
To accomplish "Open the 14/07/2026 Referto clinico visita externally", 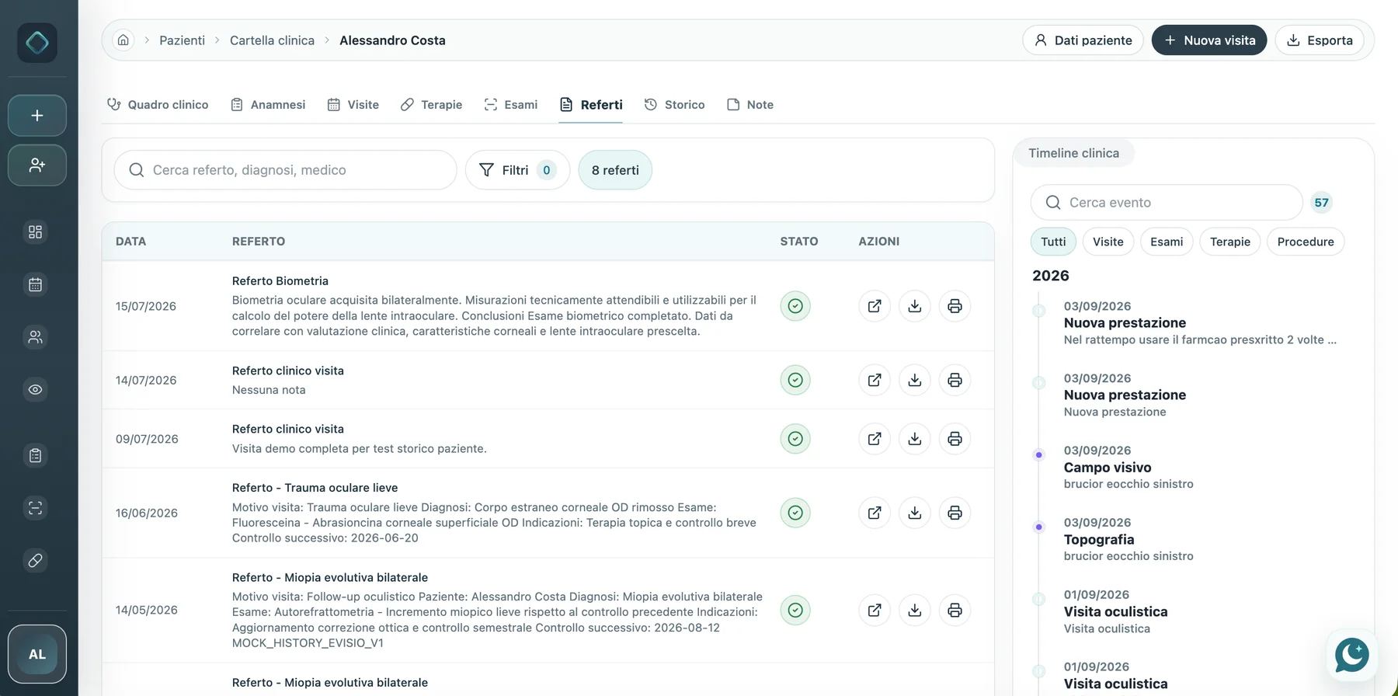I will 875,380.
